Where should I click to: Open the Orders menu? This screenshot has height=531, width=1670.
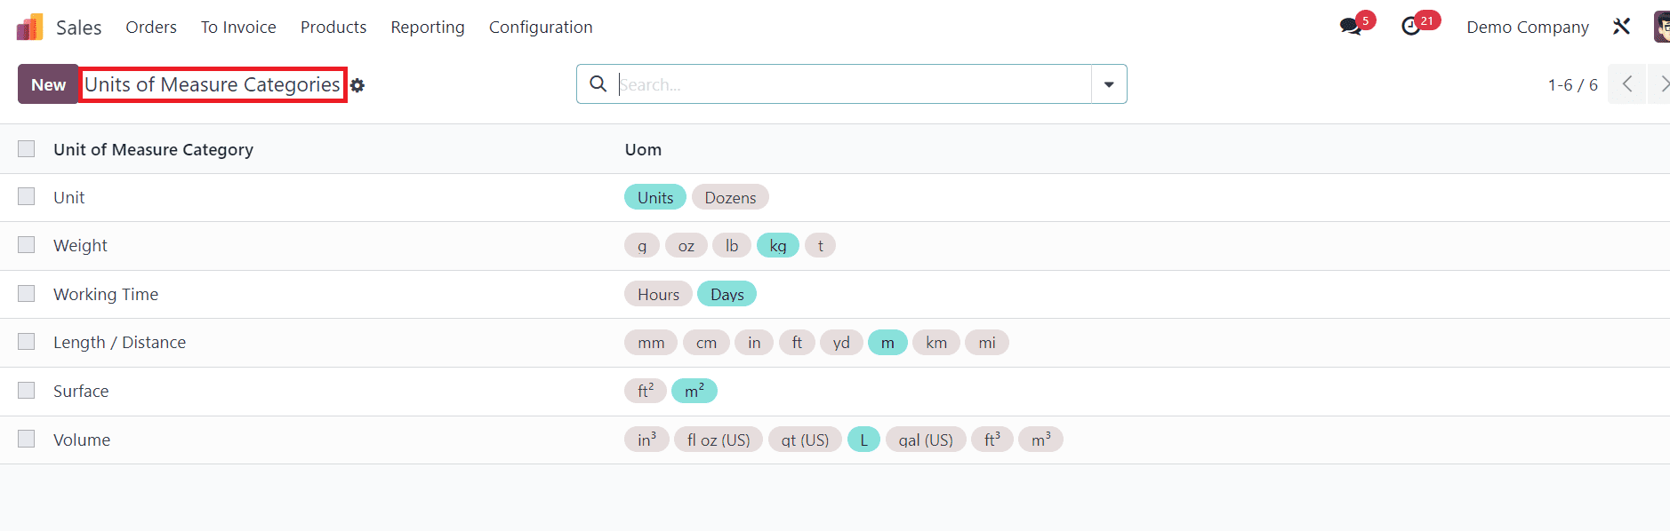(151, 28)
